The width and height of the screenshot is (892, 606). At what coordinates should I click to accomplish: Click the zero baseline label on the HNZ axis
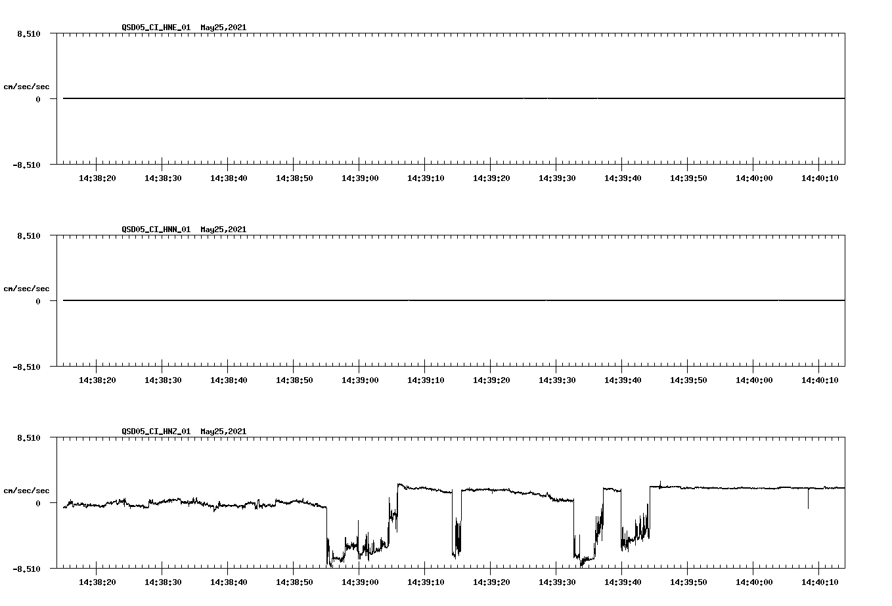coord(38,502)
